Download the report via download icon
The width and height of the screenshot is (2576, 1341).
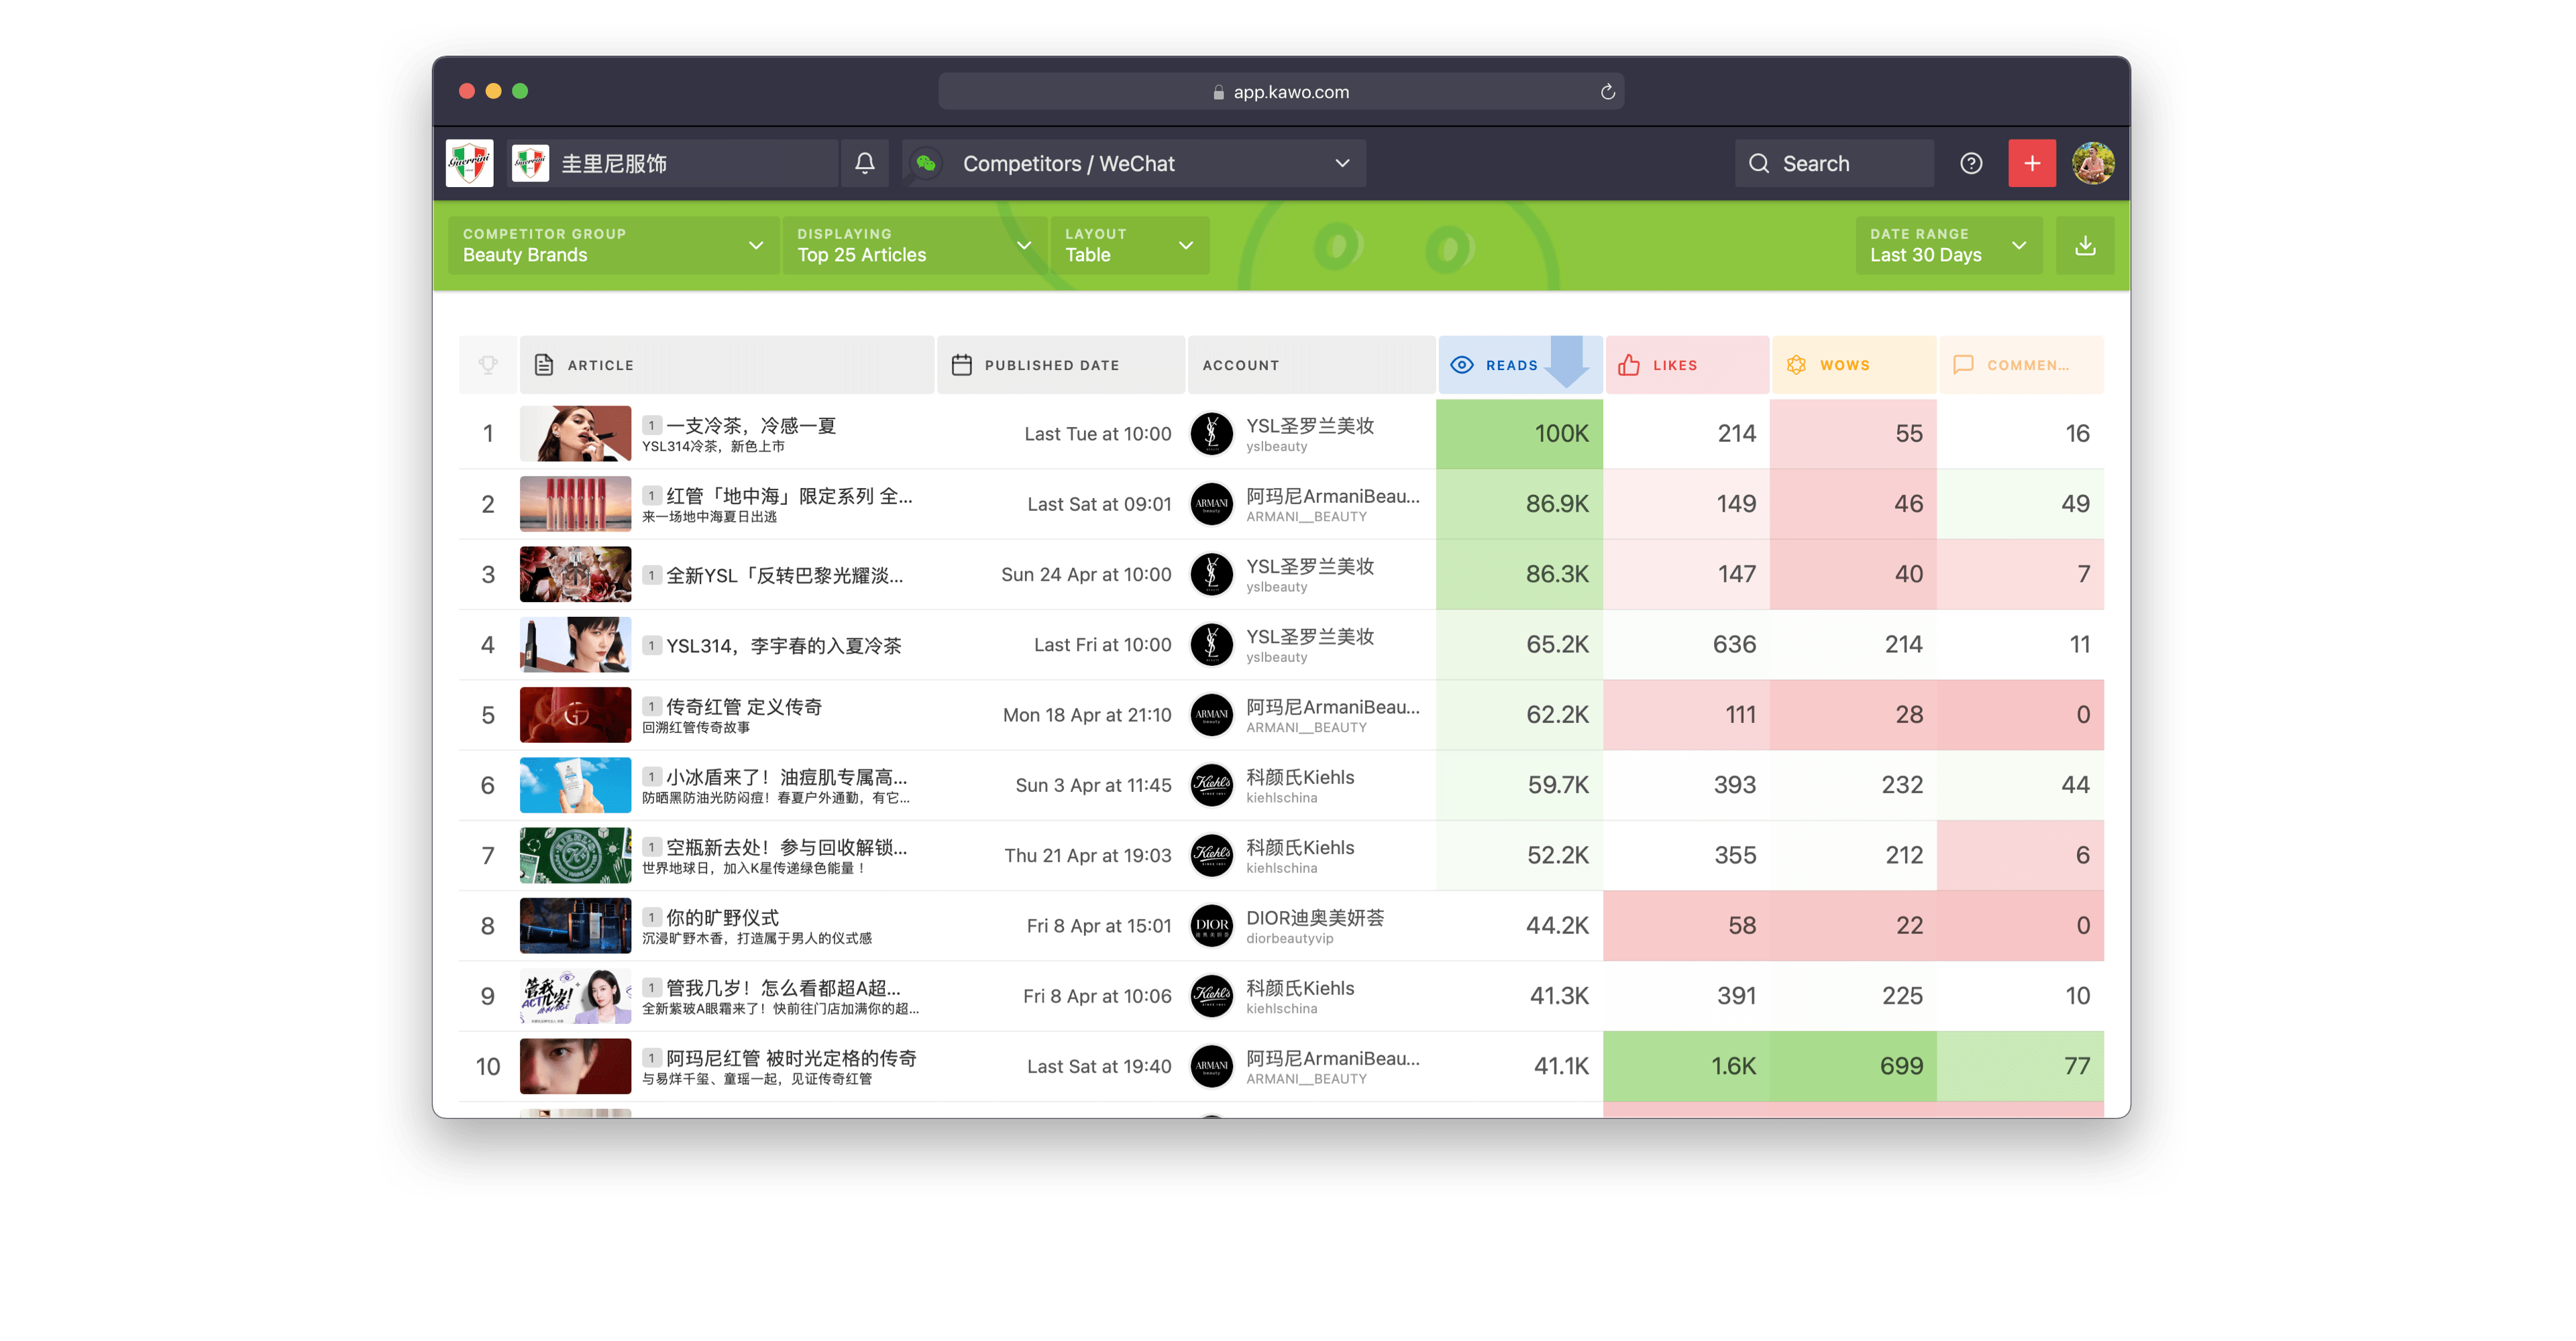[x=2085, y=246]
